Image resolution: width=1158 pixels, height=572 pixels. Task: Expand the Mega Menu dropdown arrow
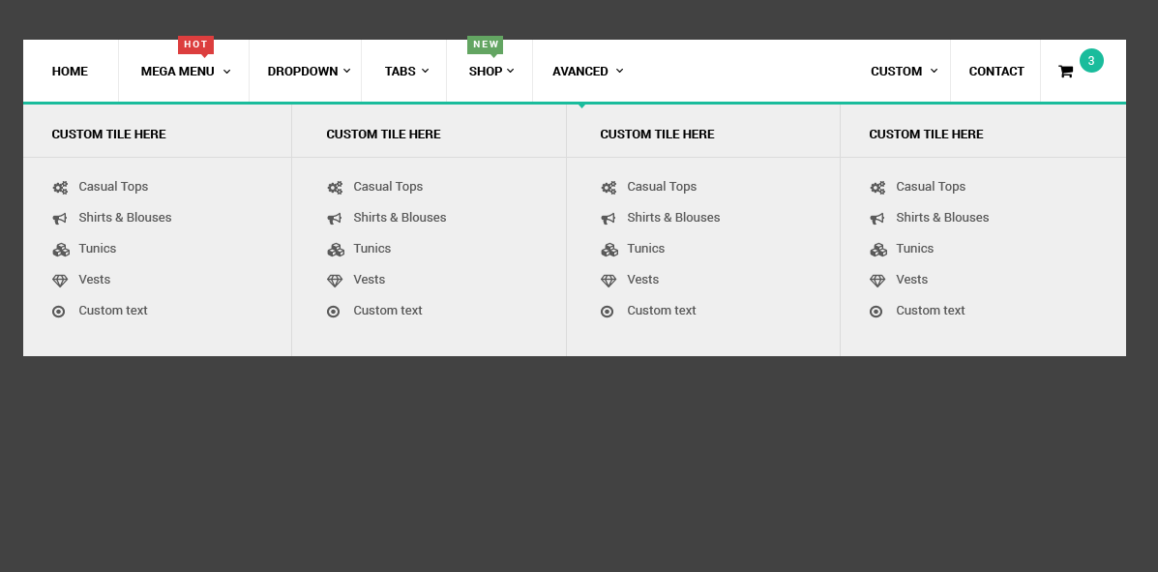(x=227, y=72)
